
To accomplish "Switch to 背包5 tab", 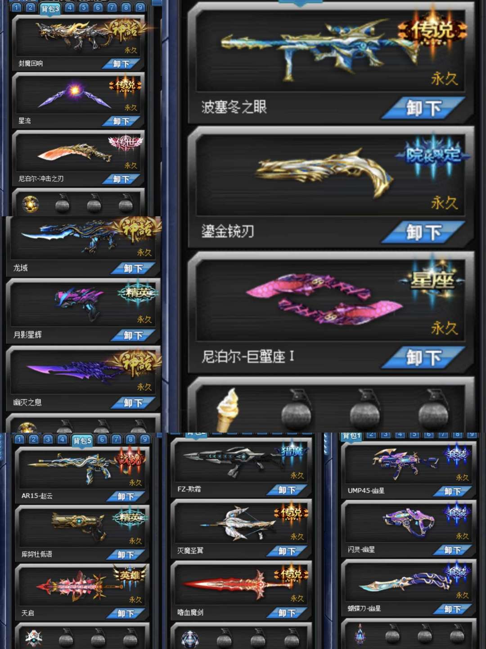I will click(x=82, y=440).
